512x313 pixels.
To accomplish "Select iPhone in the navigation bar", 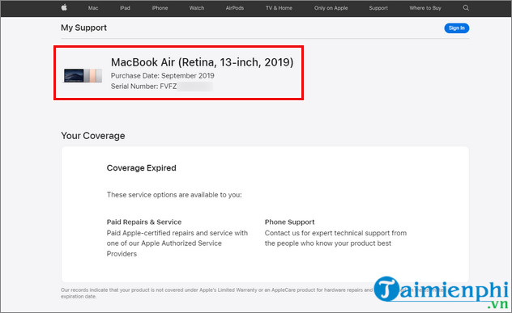I will pos(160,8).
